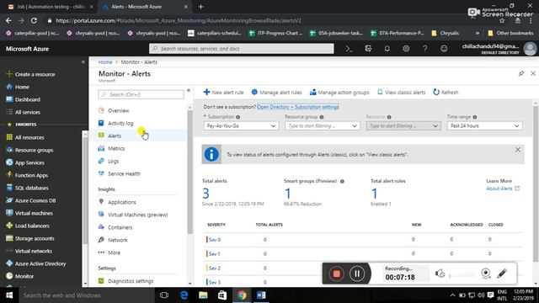The height and width of the screenshot is (303, 539).
Task: Open the Resource filter dropdown
Action: pos(403,125)
